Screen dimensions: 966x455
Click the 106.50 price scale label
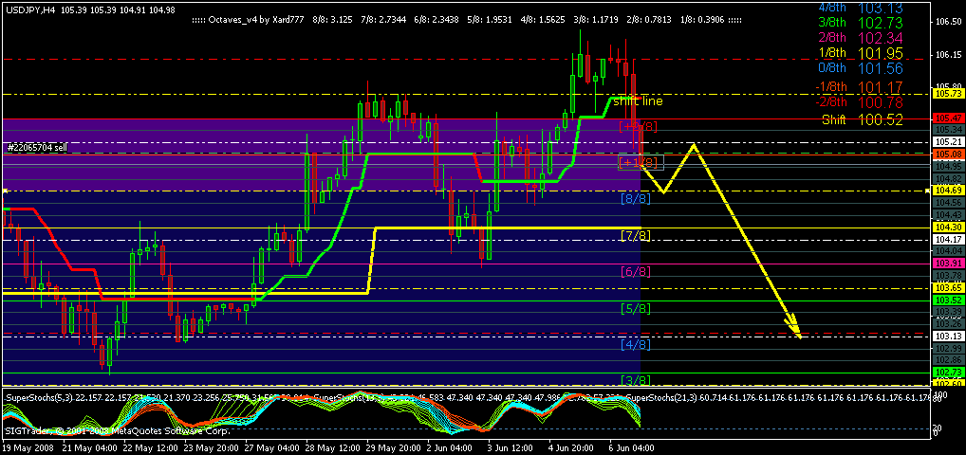click(x=948, y=22)
